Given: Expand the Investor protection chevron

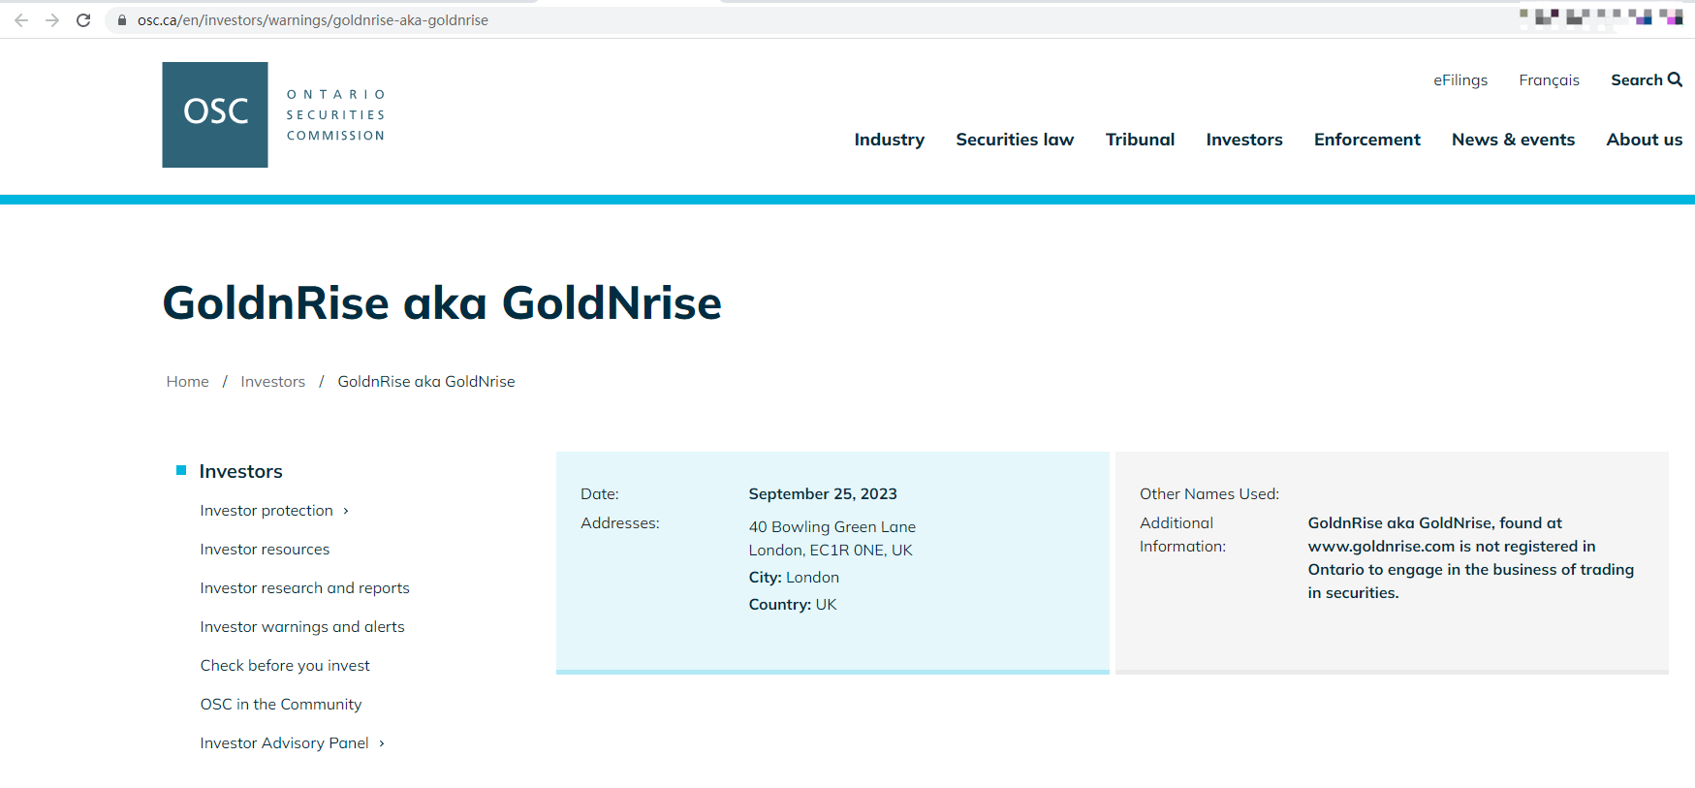Looking at the screenshot, I should click(346, 511).
